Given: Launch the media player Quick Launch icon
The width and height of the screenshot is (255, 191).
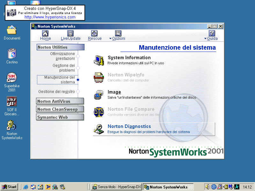Looking at the screenshot, I should click(x=48, y=187).
